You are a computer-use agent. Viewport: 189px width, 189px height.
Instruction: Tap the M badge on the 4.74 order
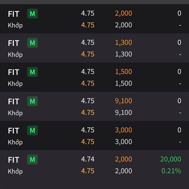(32, 160)
